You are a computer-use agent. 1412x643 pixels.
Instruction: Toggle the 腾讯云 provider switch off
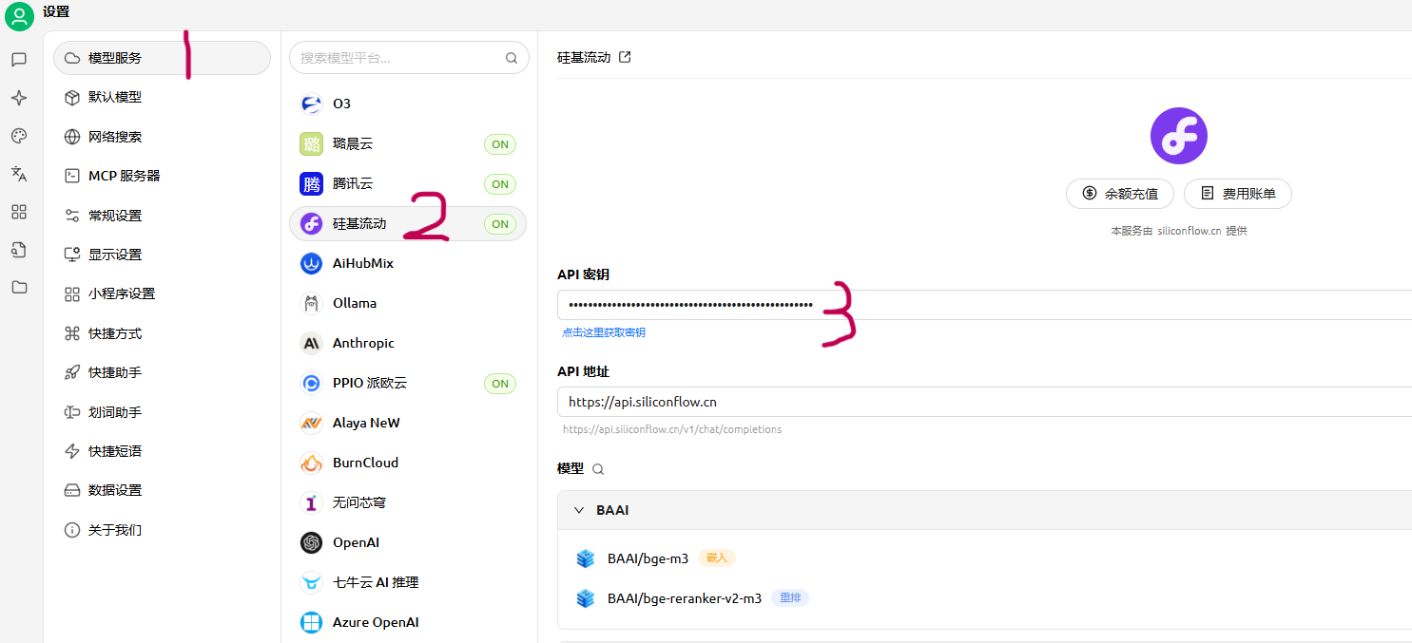[x=500, y=183]
